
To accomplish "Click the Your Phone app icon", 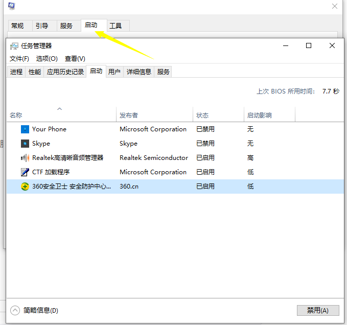I will (25, 129).
